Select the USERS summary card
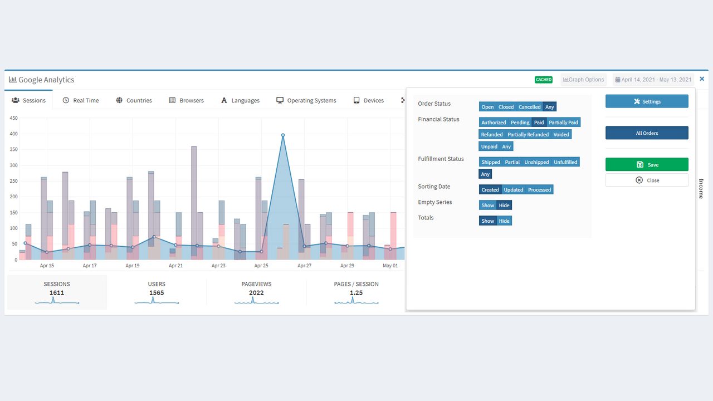The image size is (713, 401). click(x=157, y=292)
